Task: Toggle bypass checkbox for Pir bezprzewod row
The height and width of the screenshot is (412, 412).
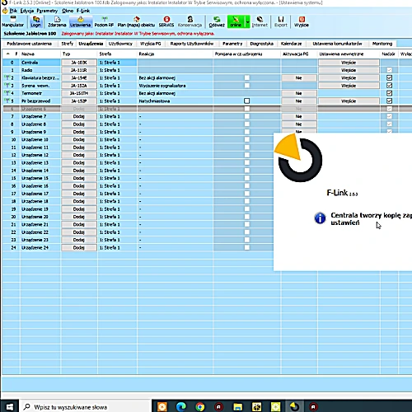Action: [x=246, y=101]
